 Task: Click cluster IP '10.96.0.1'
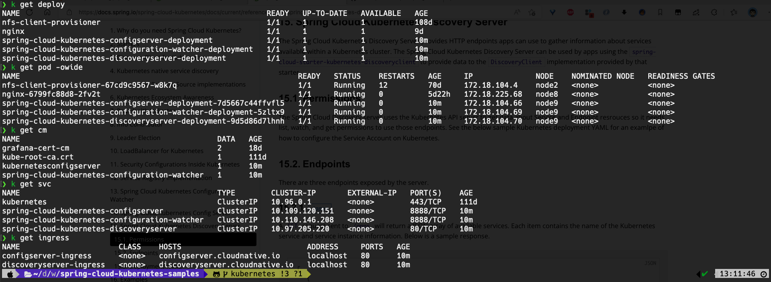[291, 202]
